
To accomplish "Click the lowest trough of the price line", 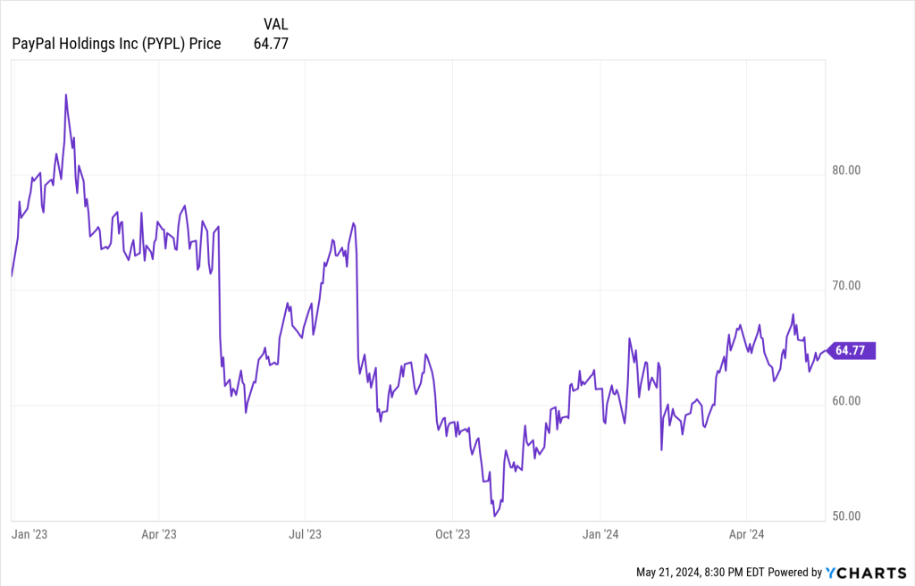I will point(495,515).
